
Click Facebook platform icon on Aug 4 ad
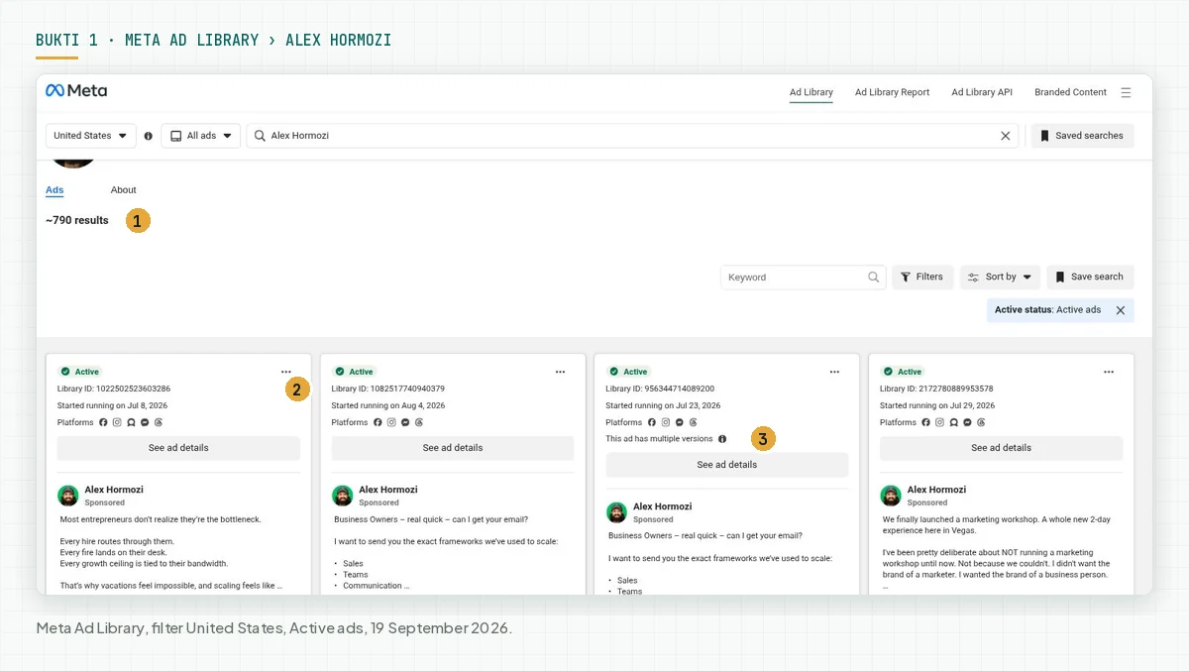click(378, 422)
